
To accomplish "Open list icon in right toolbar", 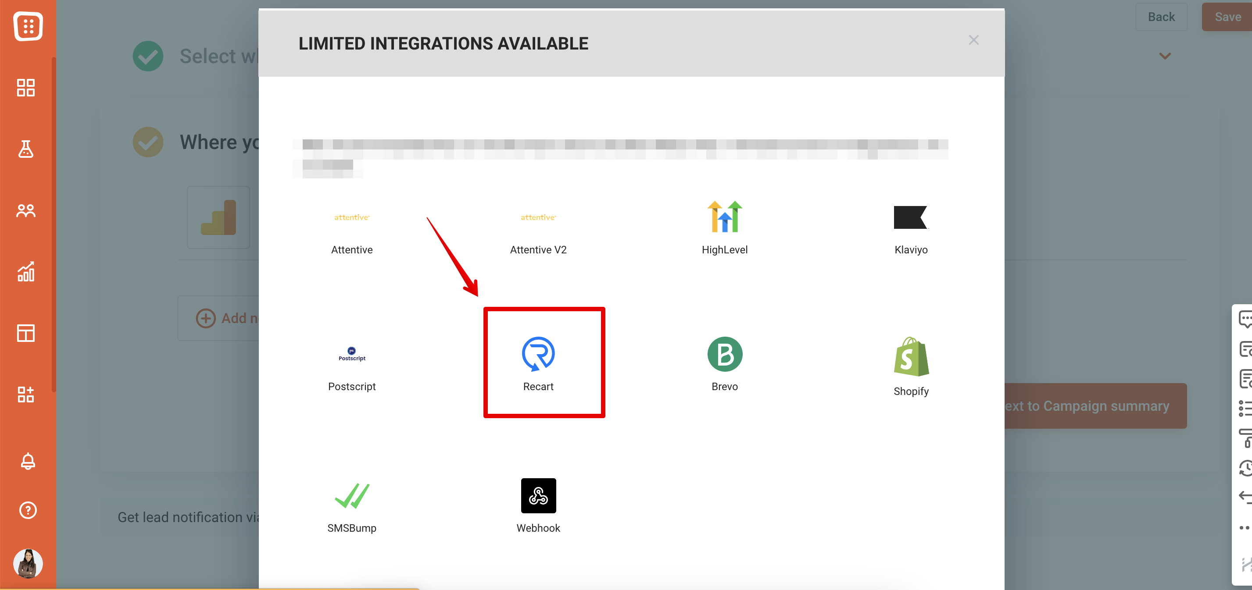I will point(1246,408).
